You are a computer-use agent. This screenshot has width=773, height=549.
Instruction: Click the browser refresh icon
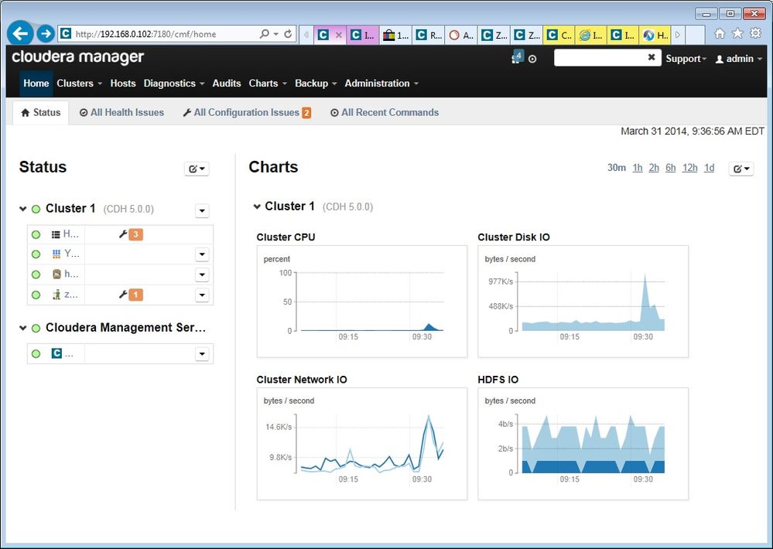click(288, 34)
